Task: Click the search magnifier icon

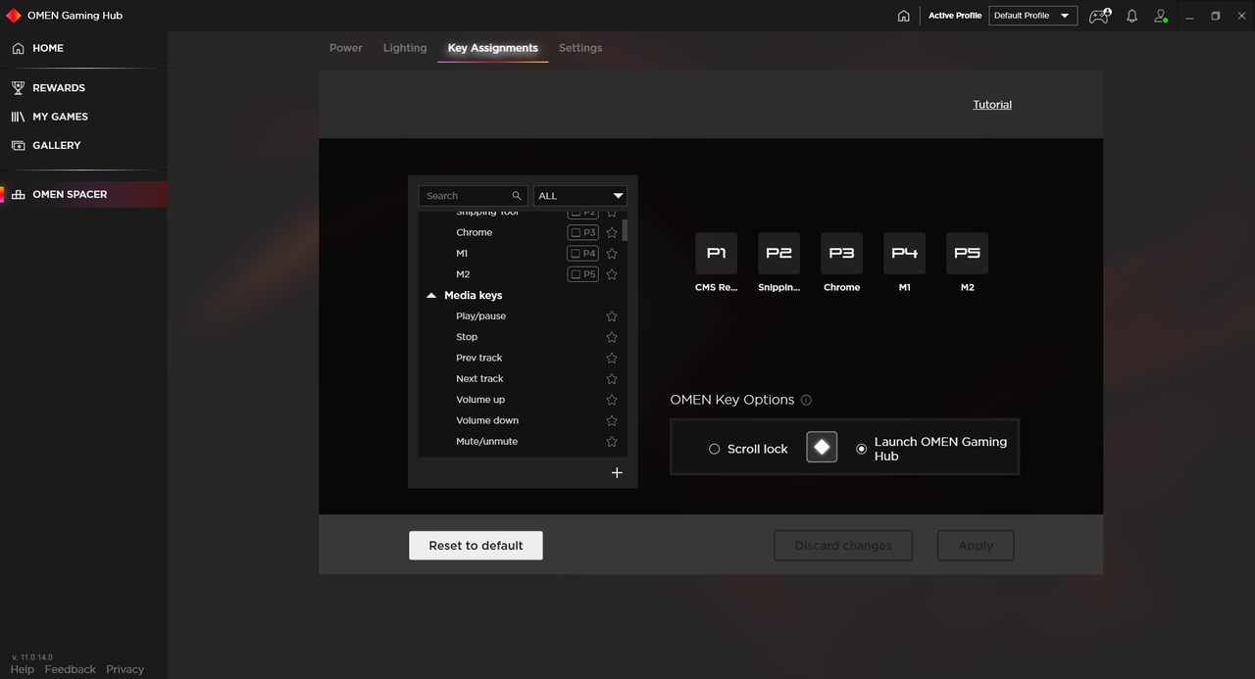Action: tap(517, 196)
